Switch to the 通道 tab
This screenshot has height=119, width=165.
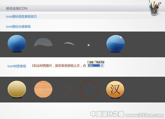[x=98, y=62]
